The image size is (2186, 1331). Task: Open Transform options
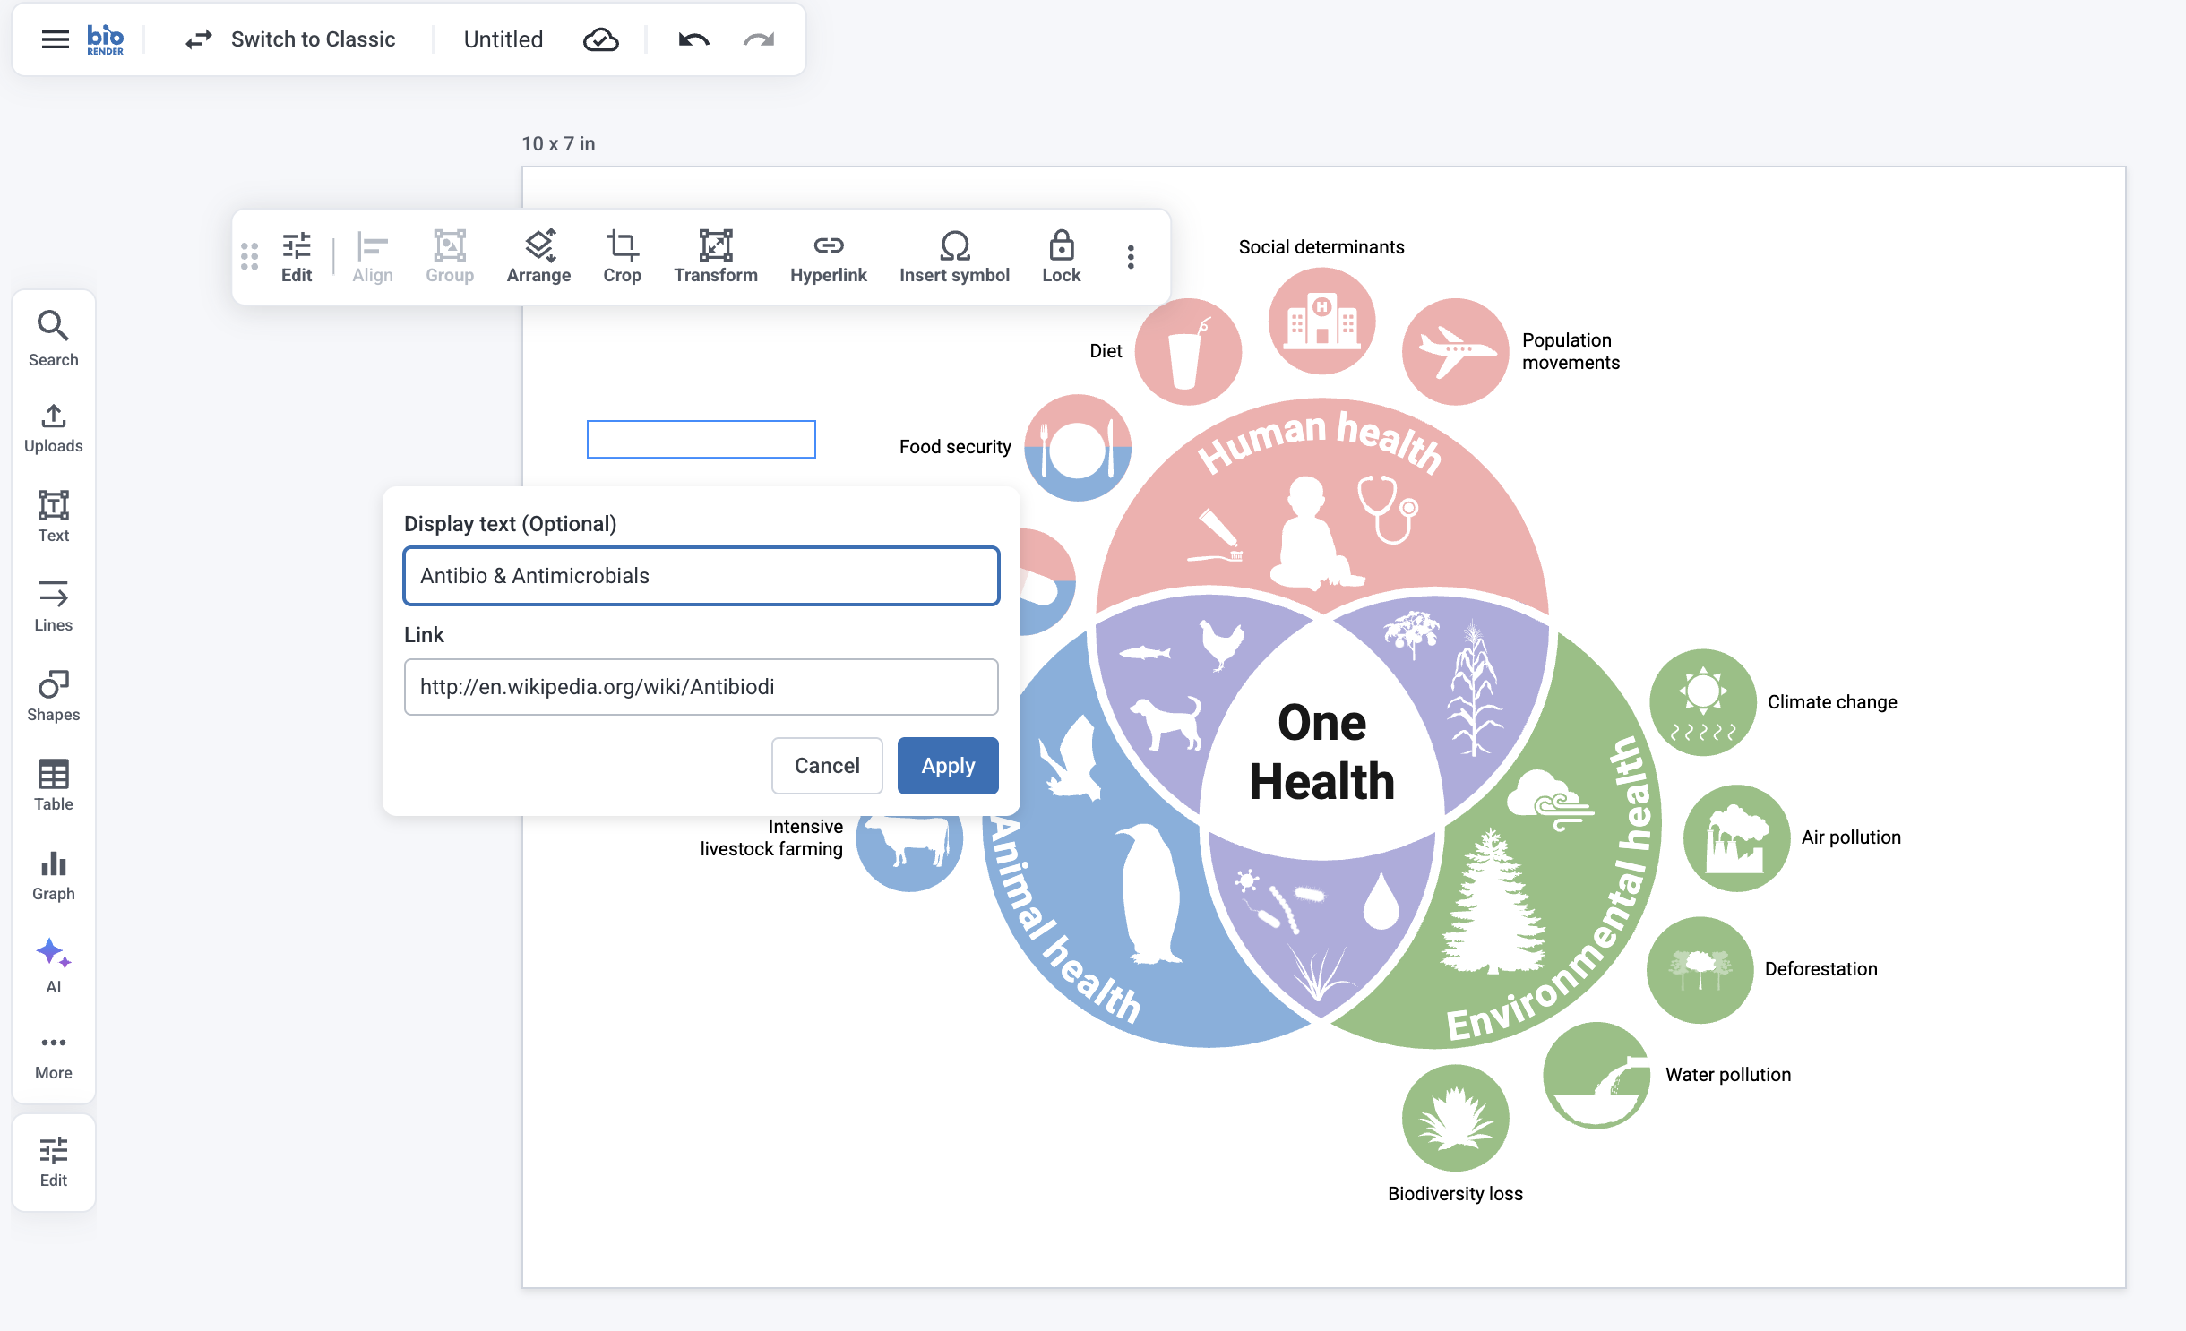(x=715, y=256)
